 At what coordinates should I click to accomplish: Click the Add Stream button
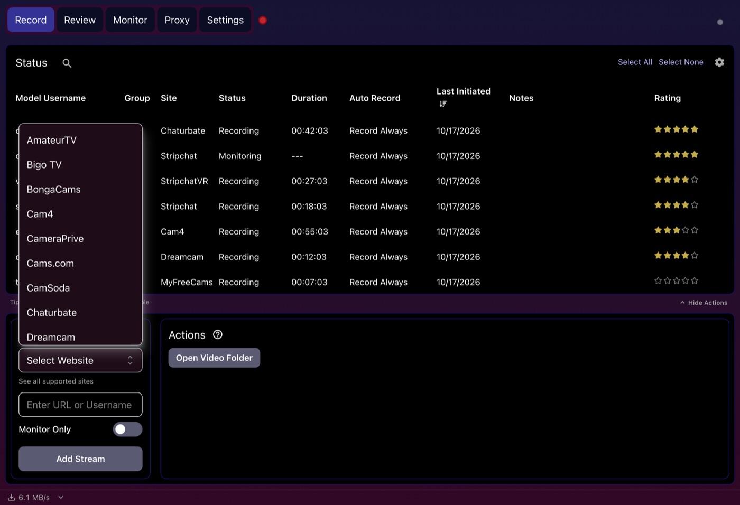[x=80, y=459]
